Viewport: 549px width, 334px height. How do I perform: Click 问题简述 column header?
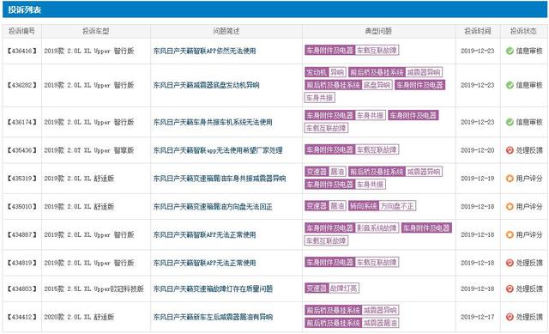point(226,31)
